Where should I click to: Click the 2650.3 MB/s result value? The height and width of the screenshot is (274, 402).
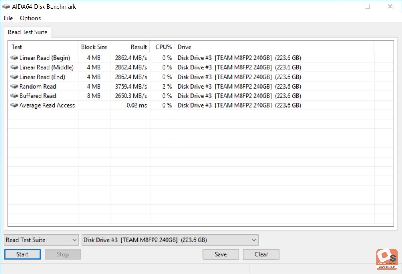(131, 96)
